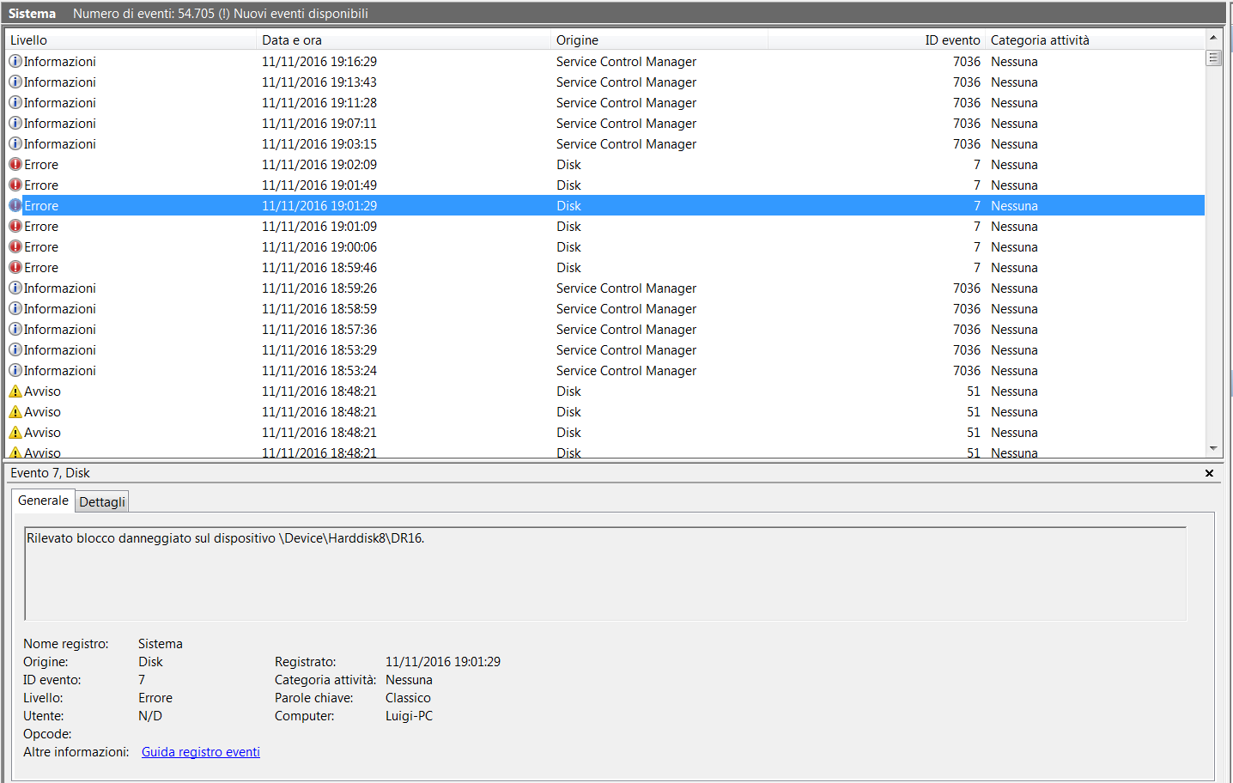Switch to the Dettagli tab
The image size is (1233, 783).
coord(102,502)
